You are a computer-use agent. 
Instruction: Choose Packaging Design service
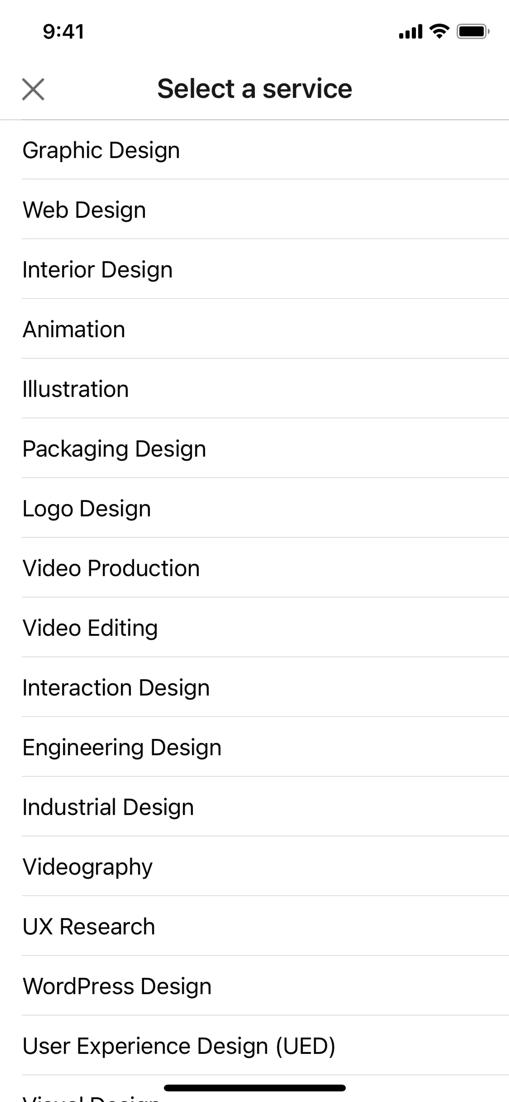114,449
